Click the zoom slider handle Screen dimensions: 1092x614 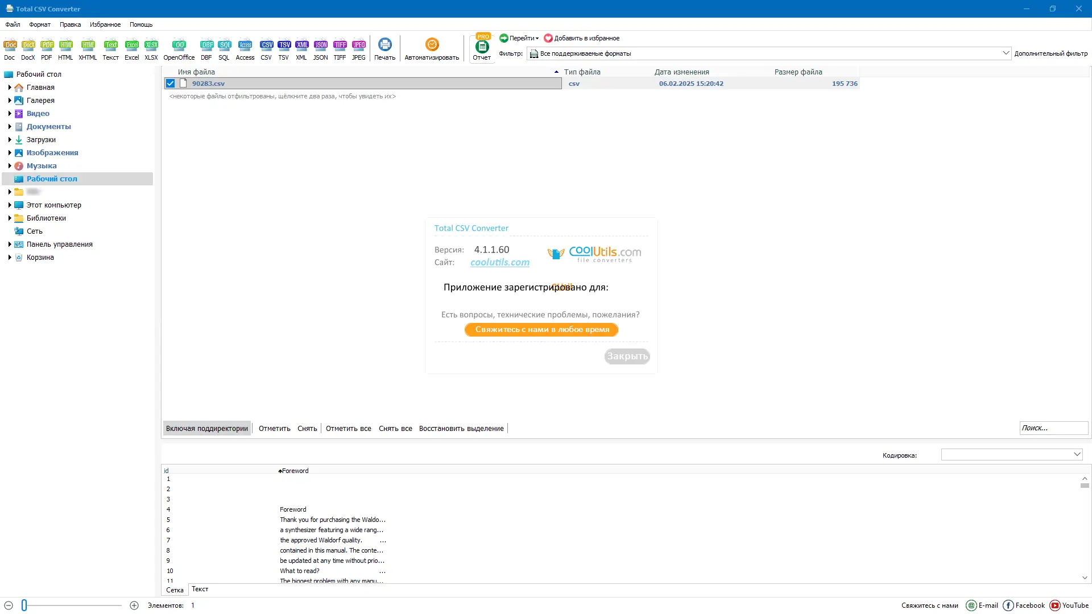coord(24,605)
